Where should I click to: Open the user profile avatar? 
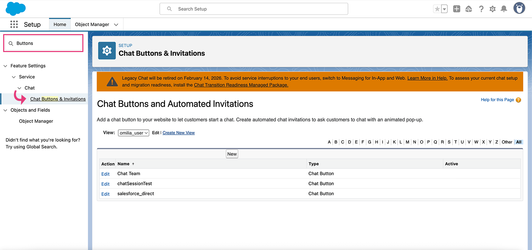point(519,8)
